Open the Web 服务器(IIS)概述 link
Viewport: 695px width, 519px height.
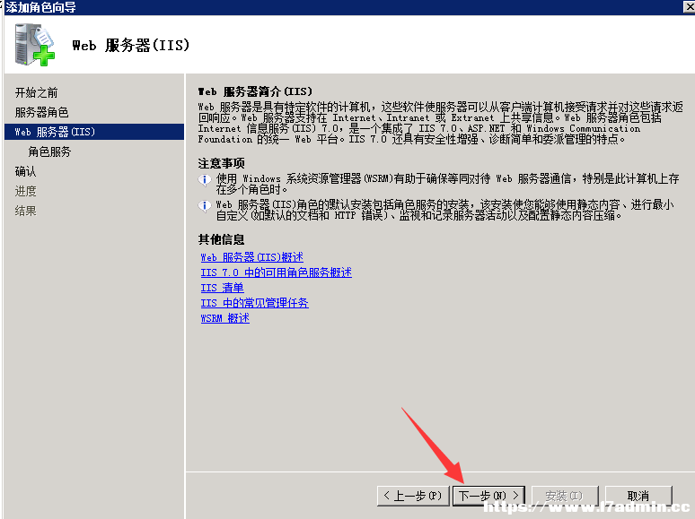click(251, 257)
